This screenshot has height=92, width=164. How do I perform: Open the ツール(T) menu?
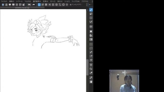click(67, 1)
